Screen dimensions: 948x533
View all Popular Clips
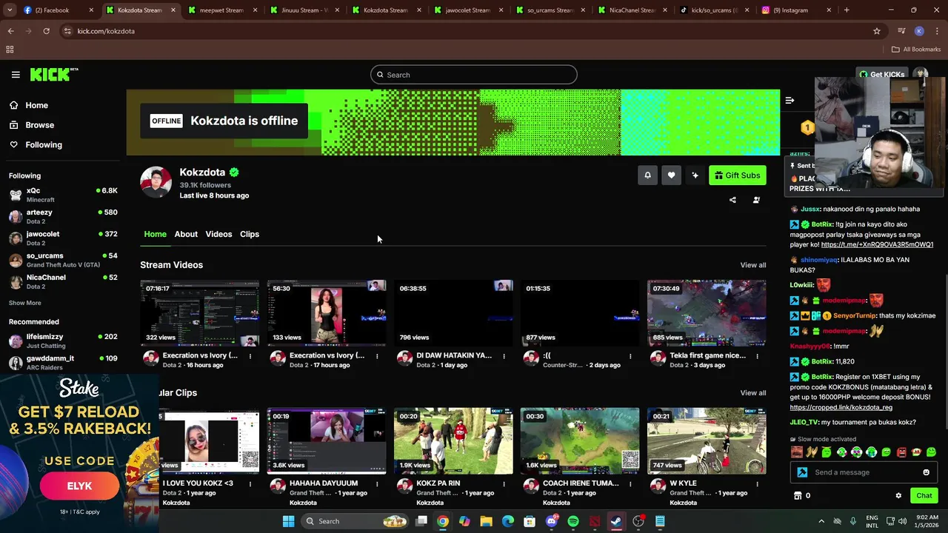click(x=753, y=393)
